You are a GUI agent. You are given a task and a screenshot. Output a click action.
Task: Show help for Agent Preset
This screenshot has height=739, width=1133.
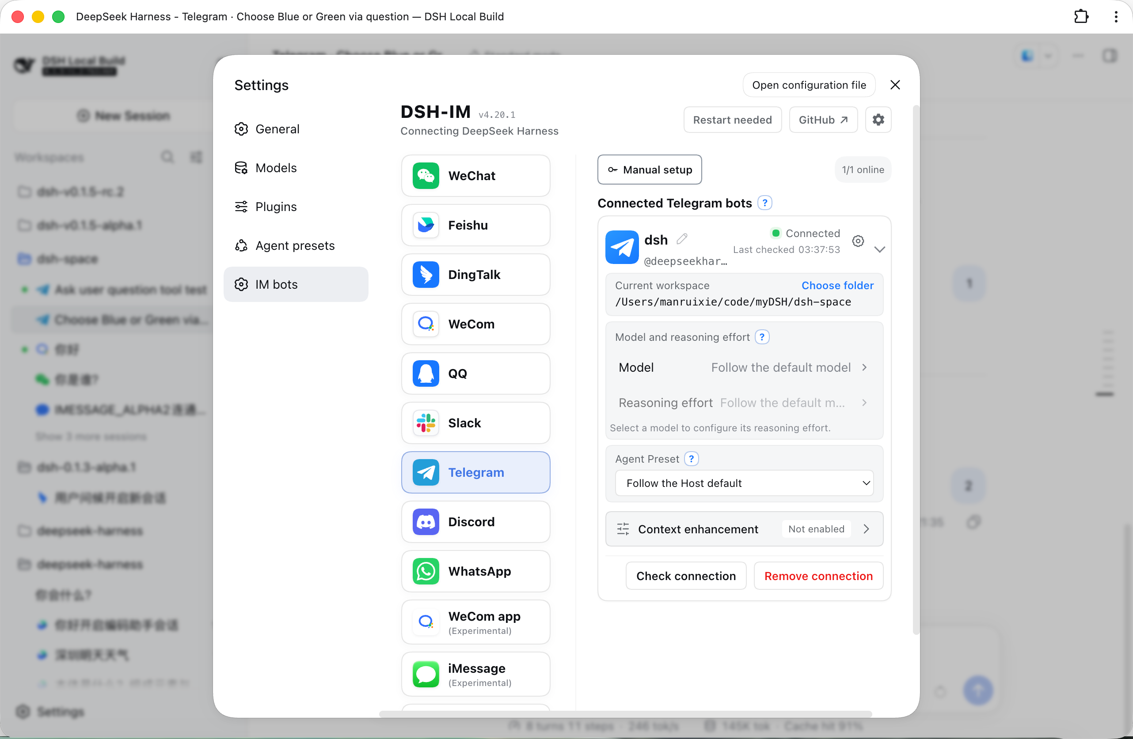click(691, 459)
